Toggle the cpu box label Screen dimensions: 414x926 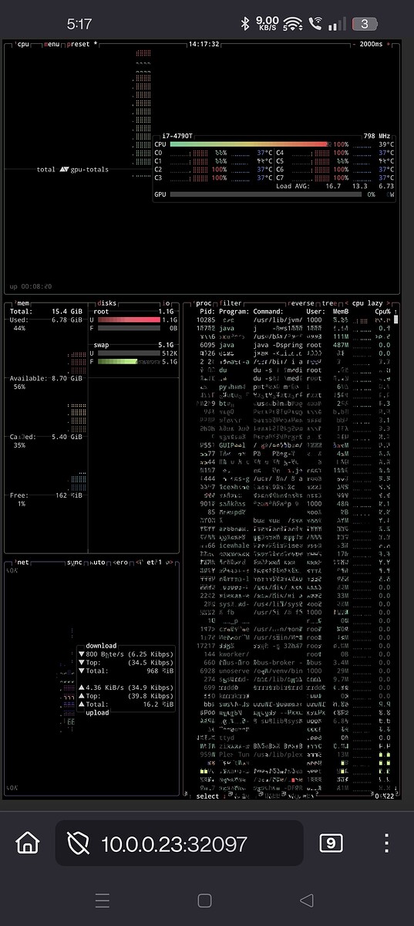pyautogui.click(x=23, y=45)
